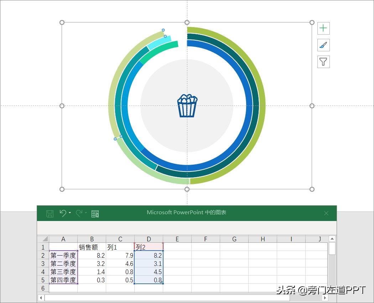Select row number 3 in the spreadsheet
The image size is (374, 303).
(x=43, y=264)
